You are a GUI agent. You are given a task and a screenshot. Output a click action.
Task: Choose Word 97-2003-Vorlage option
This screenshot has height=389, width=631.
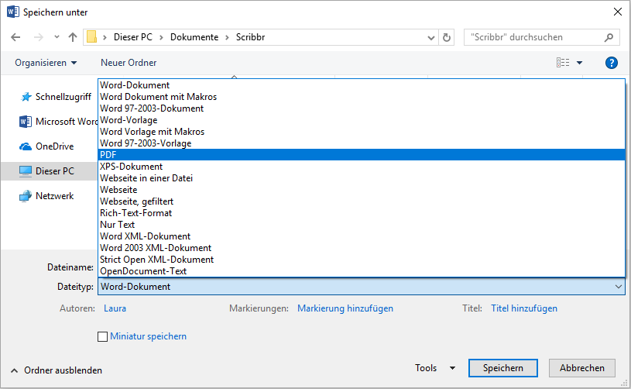point(362,143)
